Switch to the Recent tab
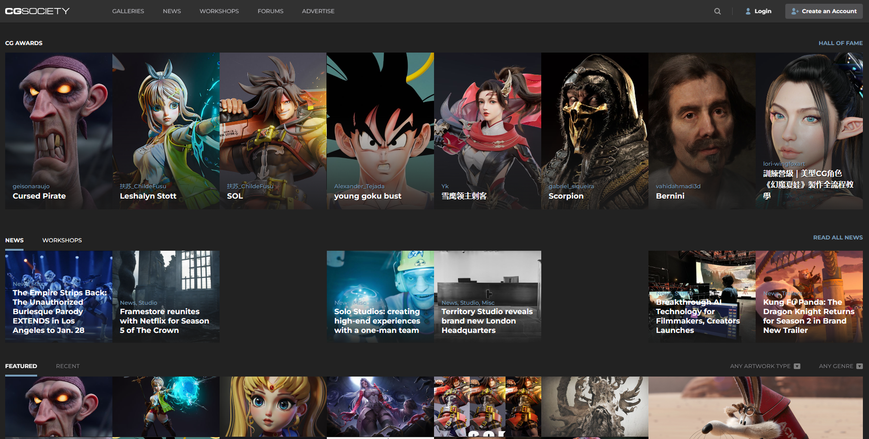This screenshot has width=869, height=439. click(x=68, y=366)
